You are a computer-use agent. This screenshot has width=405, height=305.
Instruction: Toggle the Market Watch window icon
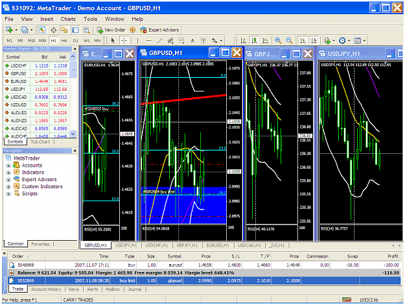click(42, 30)
